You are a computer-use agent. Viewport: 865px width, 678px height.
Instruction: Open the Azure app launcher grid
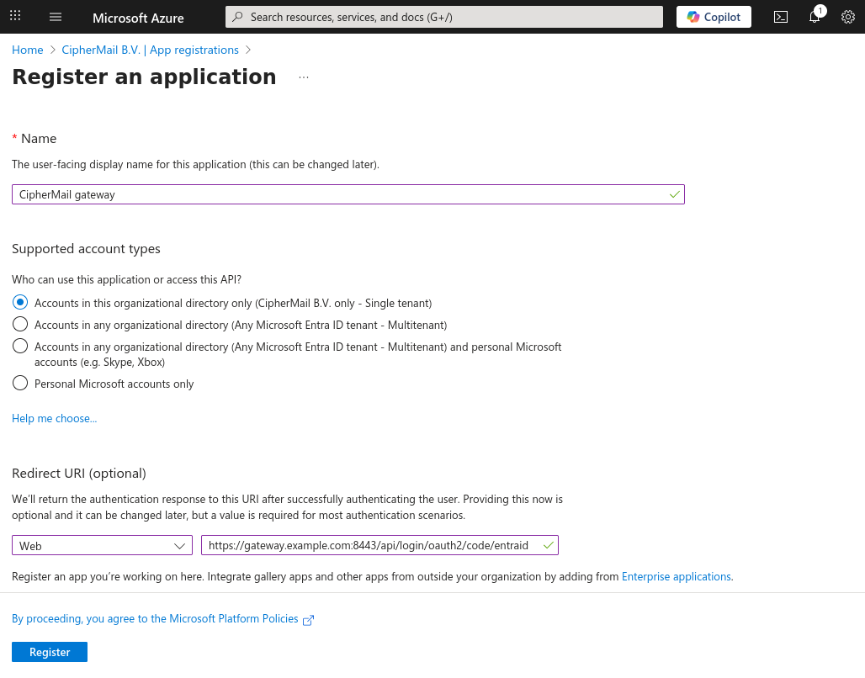pyautogui.click(x=14, y=17)
